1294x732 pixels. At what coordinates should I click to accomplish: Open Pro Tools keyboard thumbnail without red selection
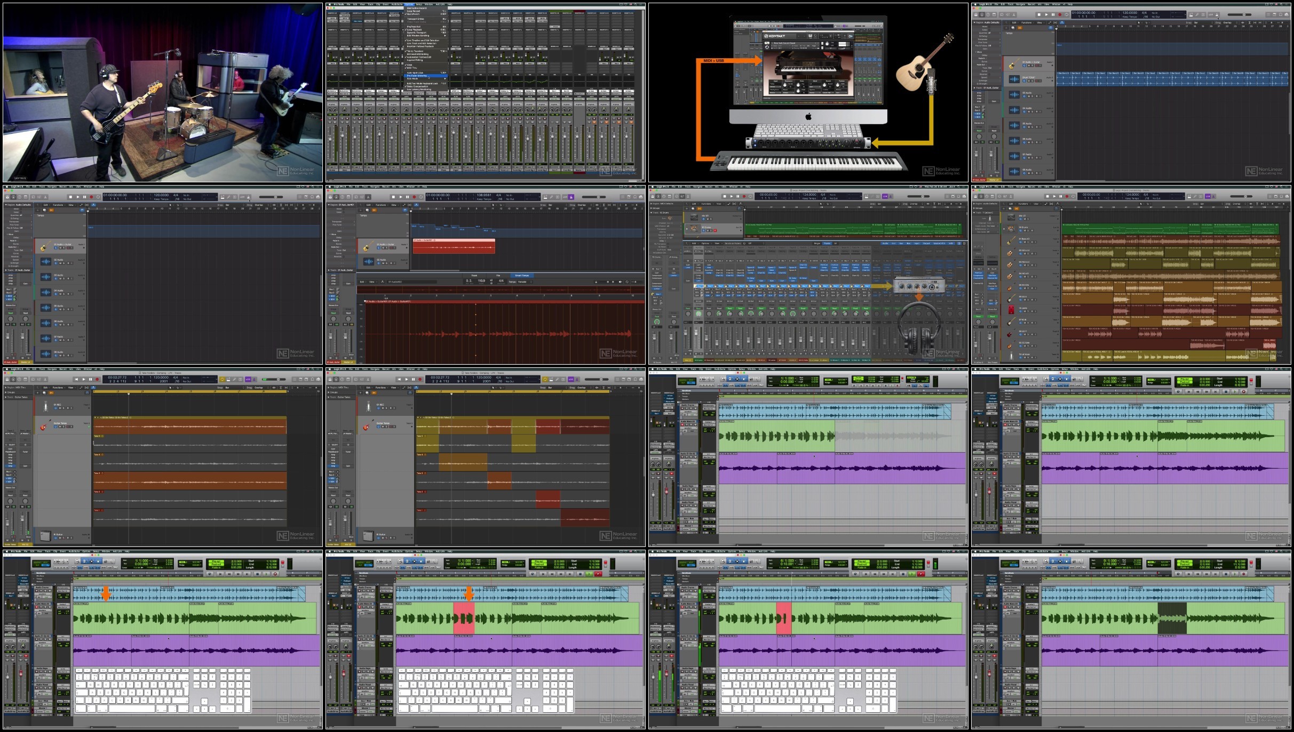pyautogui.click(x=163, y=639)
